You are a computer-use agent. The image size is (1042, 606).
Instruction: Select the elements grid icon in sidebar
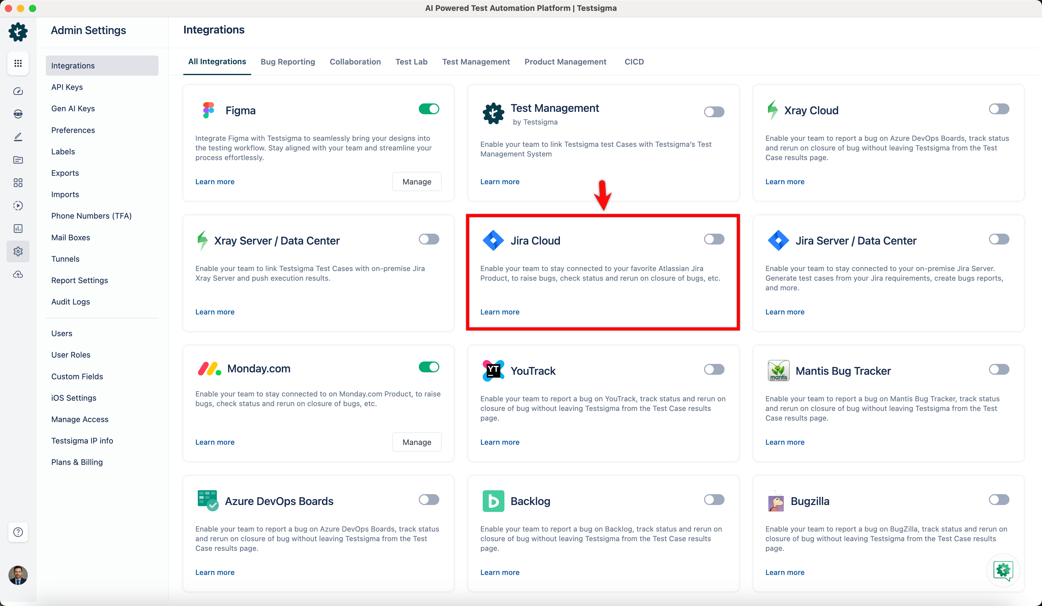click(x=18, y=182)
